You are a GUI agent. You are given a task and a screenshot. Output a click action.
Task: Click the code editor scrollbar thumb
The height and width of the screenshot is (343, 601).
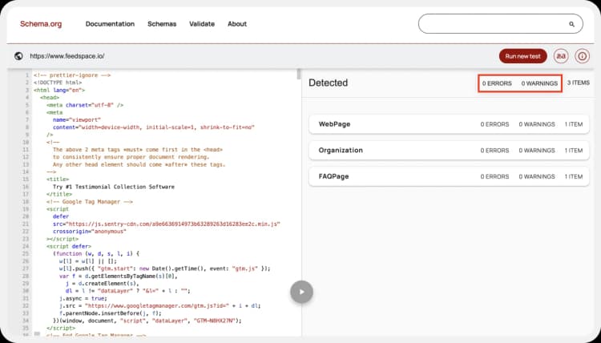(x=299, y=74)
